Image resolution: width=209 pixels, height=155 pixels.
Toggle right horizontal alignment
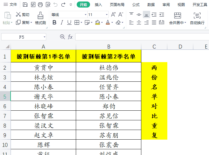146,23
